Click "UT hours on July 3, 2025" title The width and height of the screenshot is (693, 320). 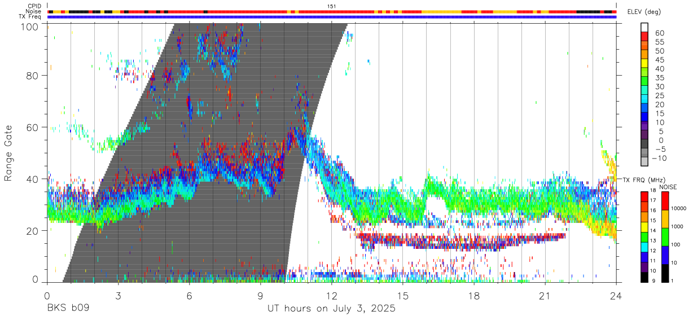pyautogui.click(x=331, y=309)
